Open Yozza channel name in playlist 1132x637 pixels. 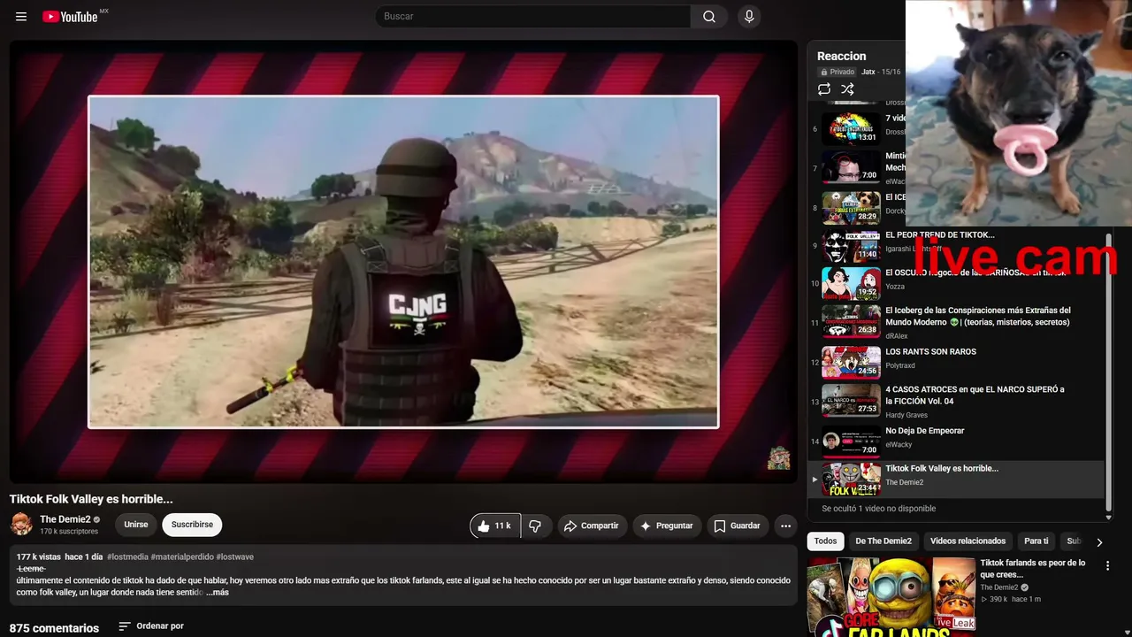pyautogui.click(x=895, y=287)
